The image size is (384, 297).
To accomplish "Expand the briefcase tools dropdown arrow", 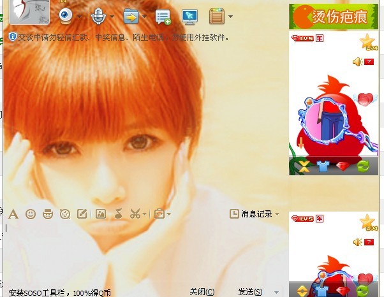I will click(x=169, y=214).
